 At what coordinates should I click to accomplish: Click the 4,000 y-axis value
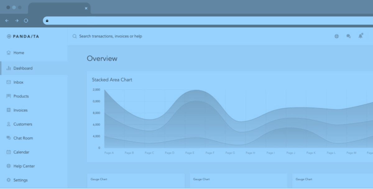click(x=96, y=136)
